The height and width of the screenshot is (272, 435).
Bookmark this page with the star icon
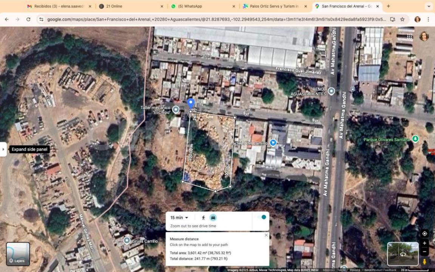coord(403,19)
